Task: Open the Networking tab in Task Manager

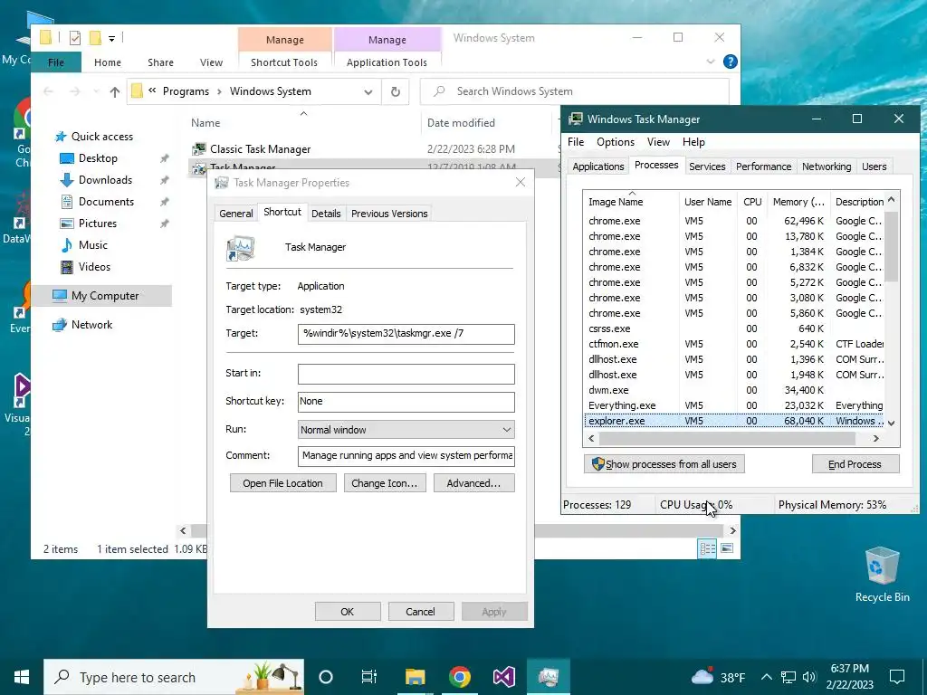Action: pos(826,167)
